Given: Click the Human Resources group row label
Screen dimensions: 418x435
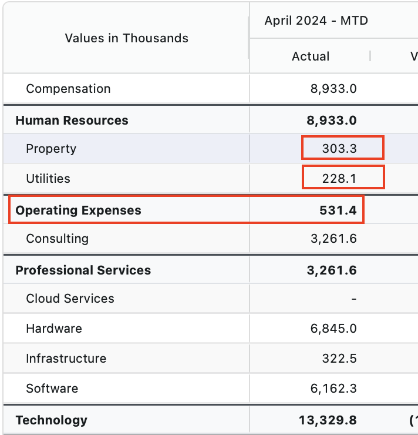Looking at the screenshot, I should pos(72,121).
